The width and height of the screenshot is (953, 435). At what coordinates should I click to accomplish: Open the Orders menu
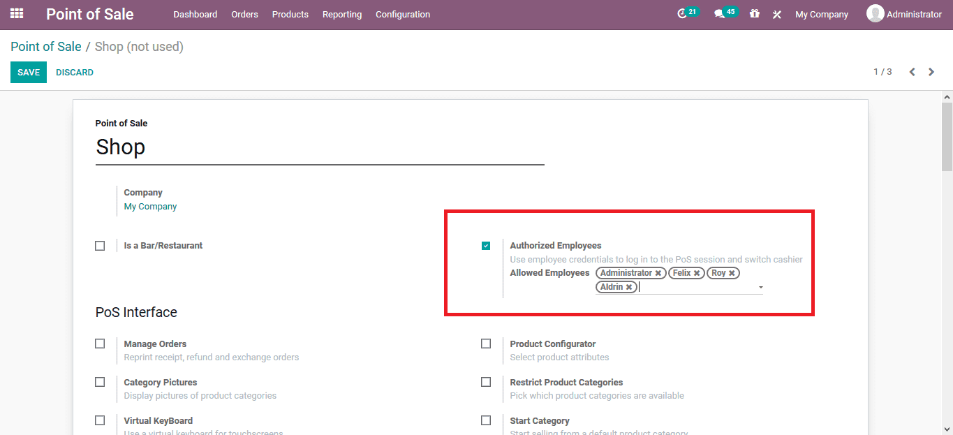click(x=244, y=14)
